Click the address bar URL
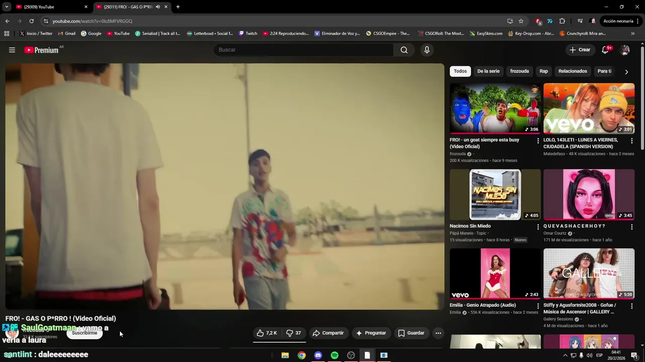Image resolution: width=645 pixels, height=362 pixels. pos(92,21)
